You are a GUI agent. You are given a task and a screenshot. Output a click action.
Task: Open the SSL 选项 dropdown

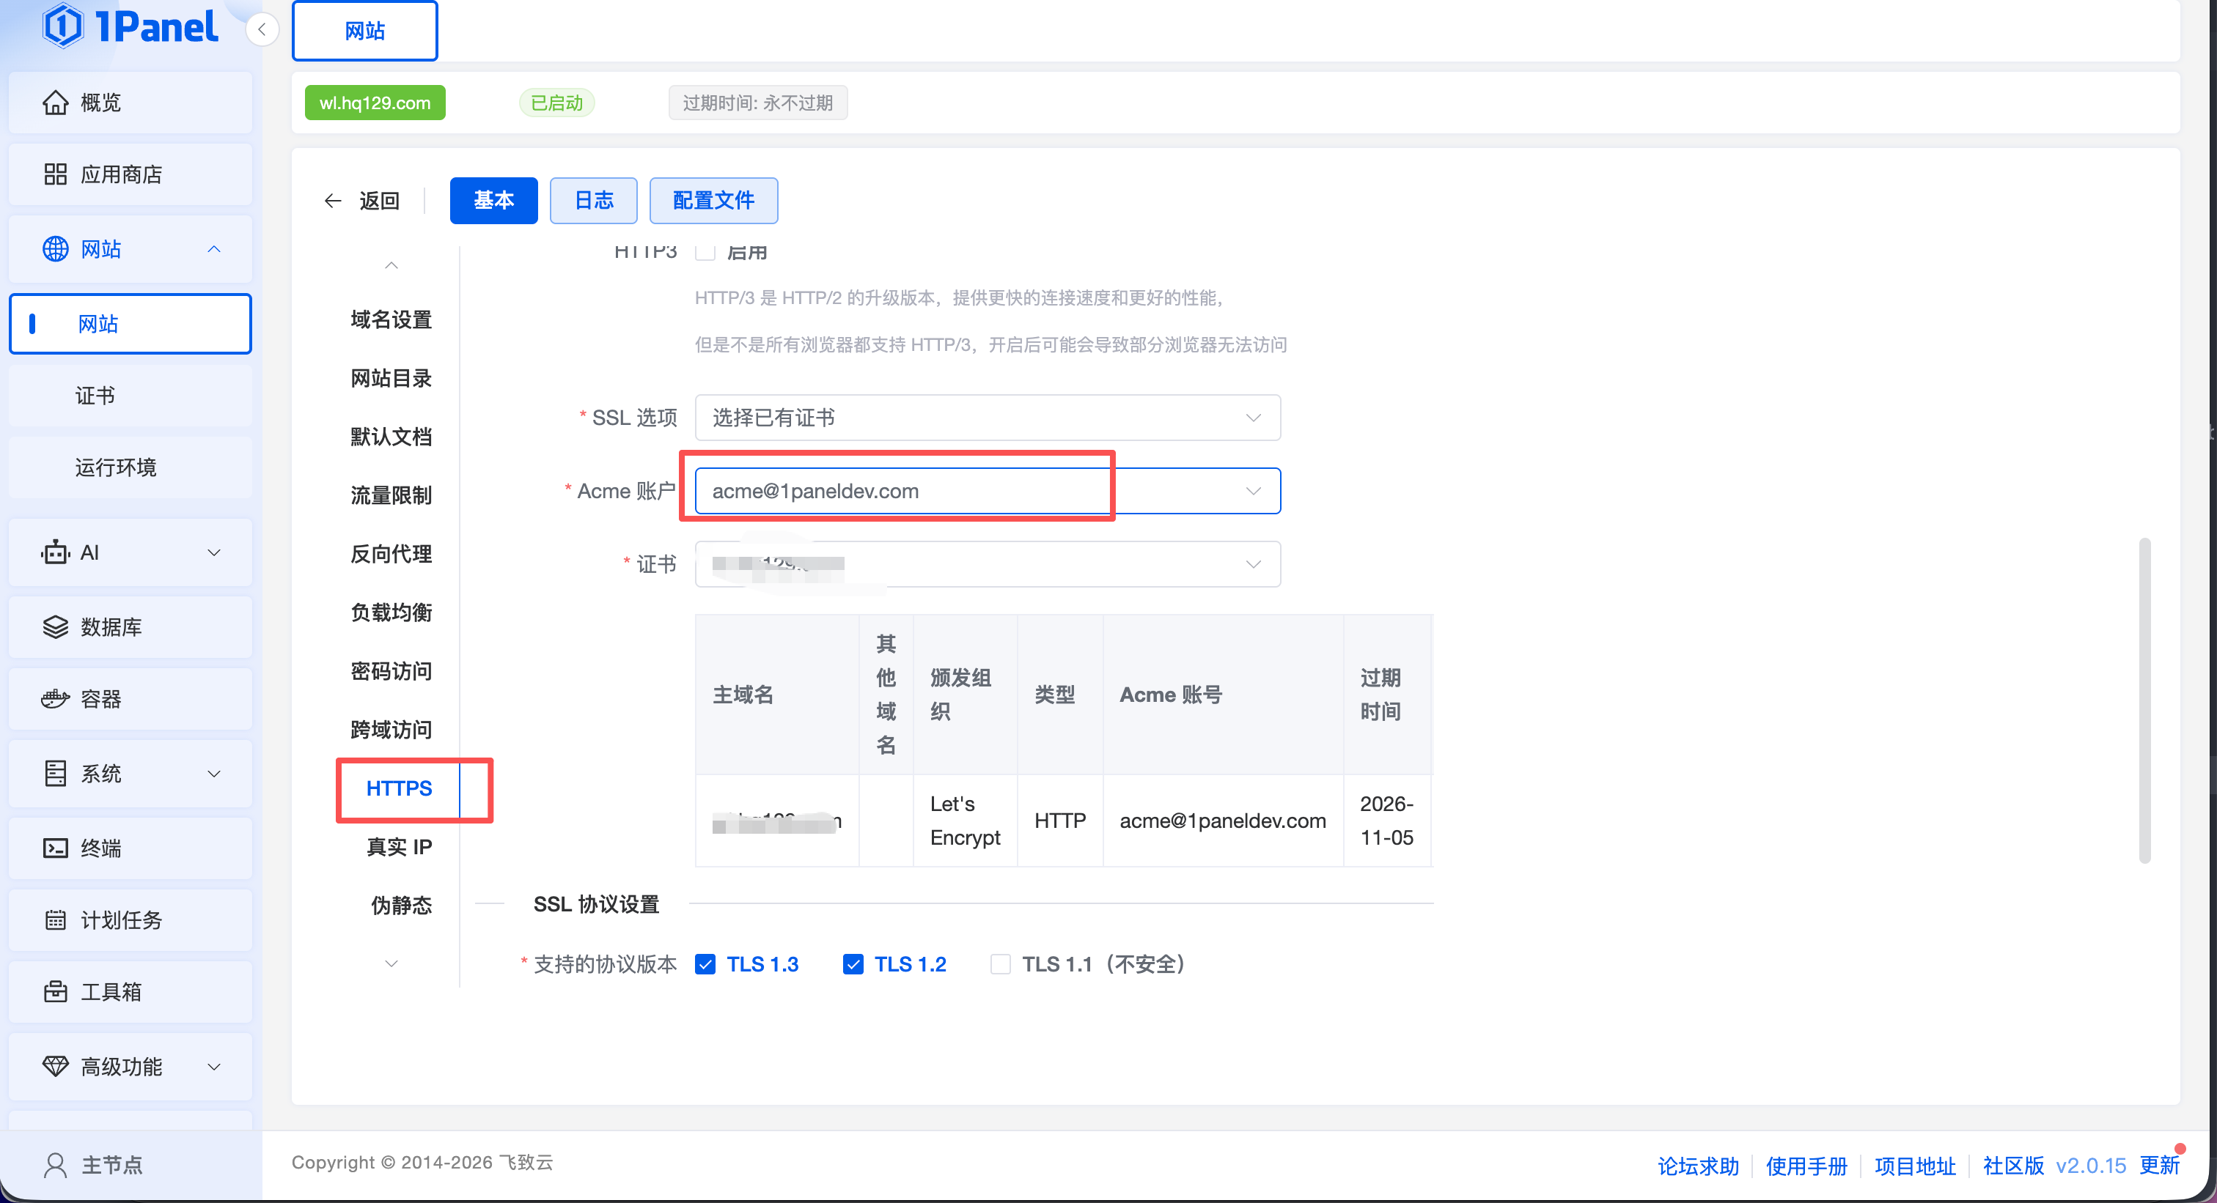(987, 417)
